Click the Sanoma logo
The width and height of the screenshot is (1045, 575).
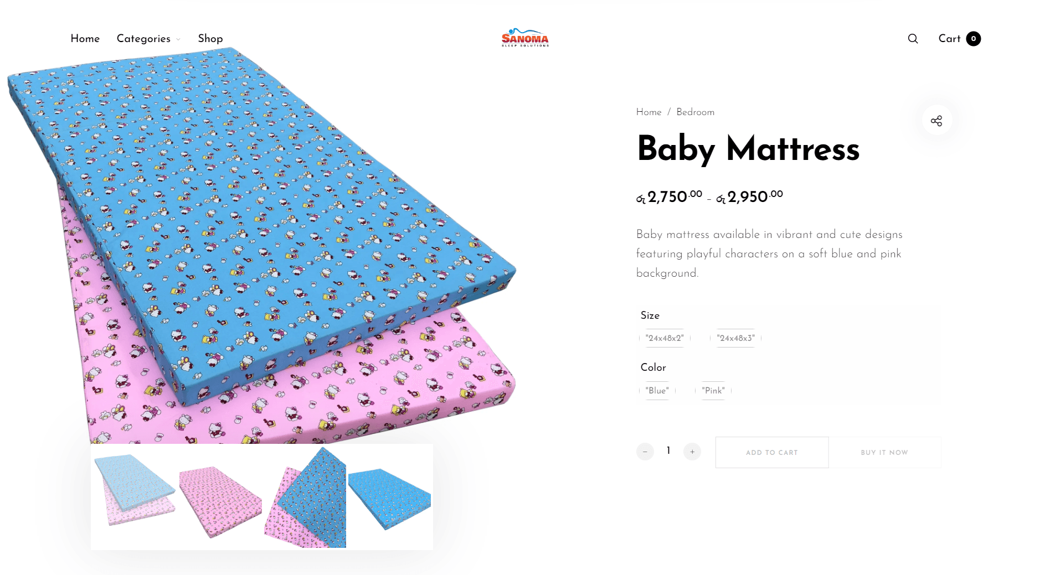[x=524, y=38]
